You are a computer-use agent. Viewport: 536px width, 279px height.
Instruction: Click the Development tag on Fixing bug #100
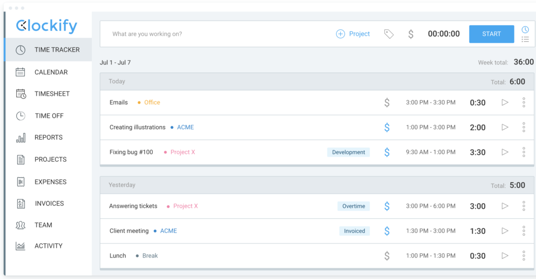(x=349, y=152)
